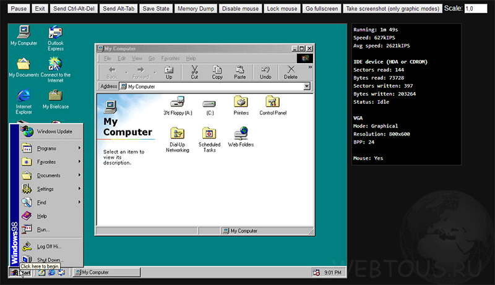Click the Task Scheduler tray icon
The width and height of the screenshot is (495, 285).
tap(316, 273)
